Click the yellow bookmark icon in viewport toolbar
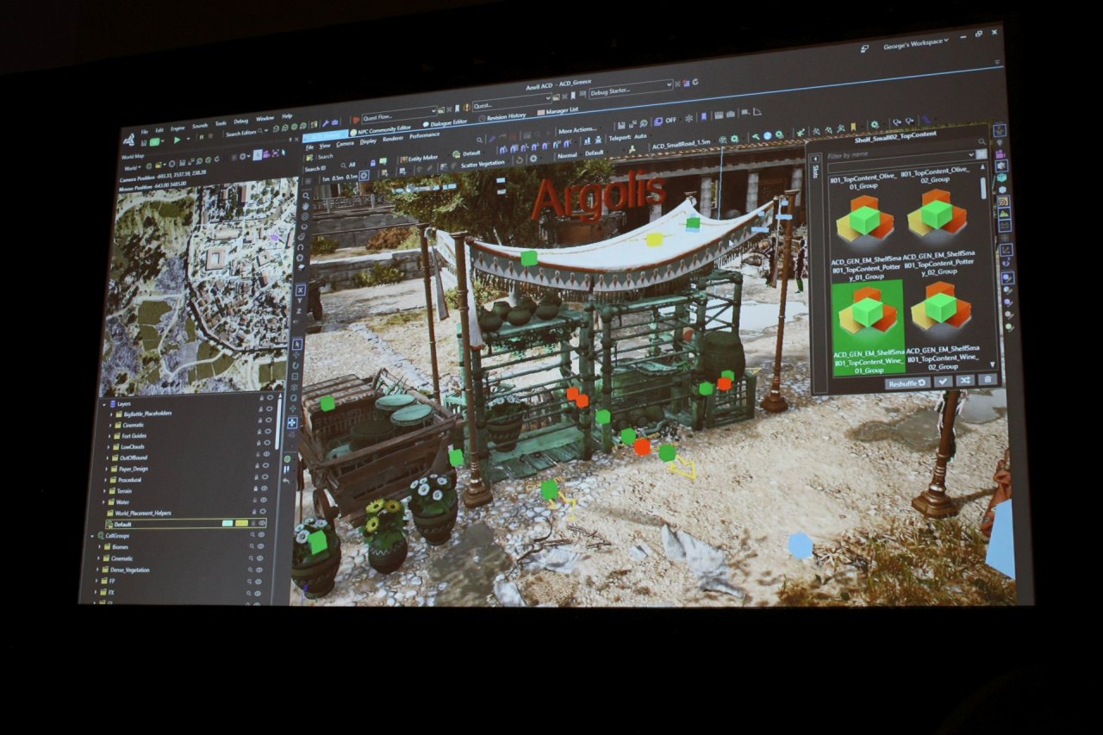Image resolution: width=1103 pixels, height=735 pixels. [x=853, y=127]
